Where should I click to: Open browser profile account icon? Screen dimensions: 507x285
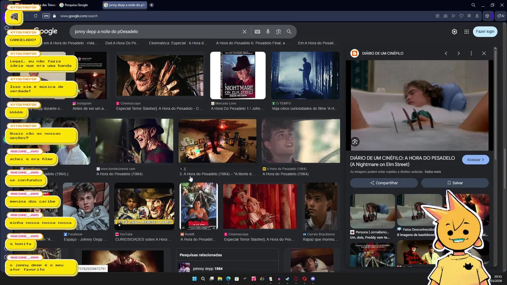pyautogui.click(x=477, y=16)
